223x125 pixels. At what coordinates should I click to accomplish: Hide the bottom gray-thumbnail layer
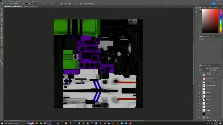coord(199,117)
